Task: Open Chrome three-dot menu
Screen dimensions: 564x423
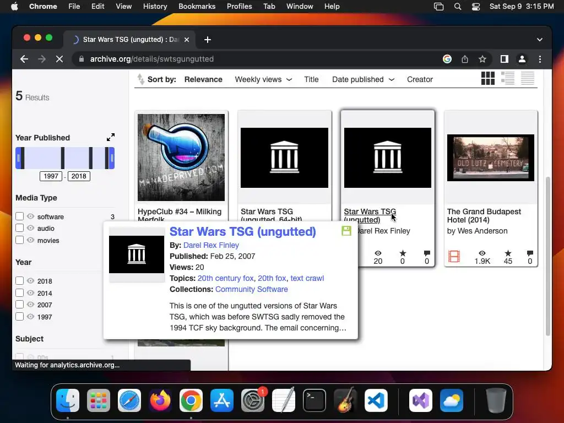Action: [x=540, y=59]
